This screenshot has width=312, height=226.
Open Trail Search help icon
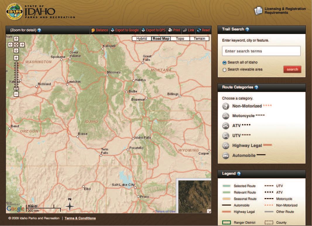(247, 30)
